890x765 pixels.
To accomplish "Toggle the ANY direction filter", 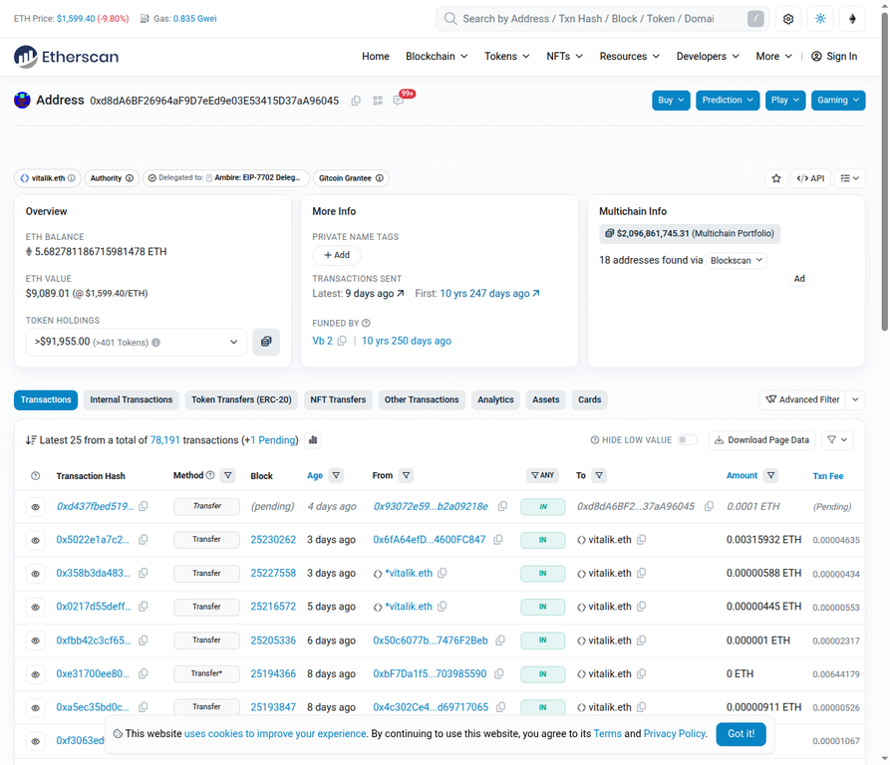I will point(542,475).
